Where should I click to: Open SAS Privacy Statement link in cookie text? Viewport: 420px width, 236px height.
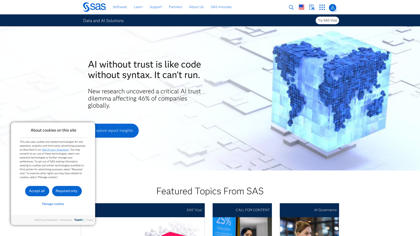(x=55, y=150)
